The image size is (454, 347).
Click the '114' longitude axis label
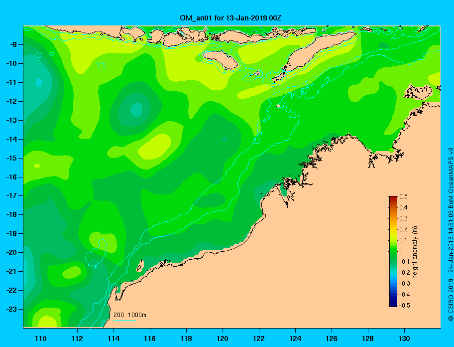(x=113, y=339)
